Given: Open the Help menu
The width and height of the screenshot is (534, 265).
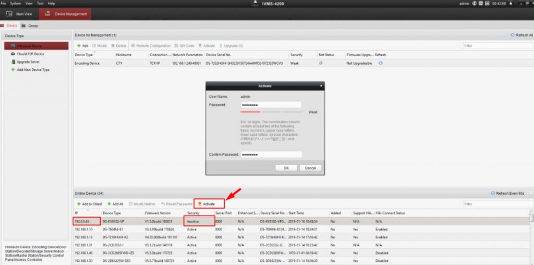Looking at the screenshot, I should pyautogui.click(x=52, y=3).
